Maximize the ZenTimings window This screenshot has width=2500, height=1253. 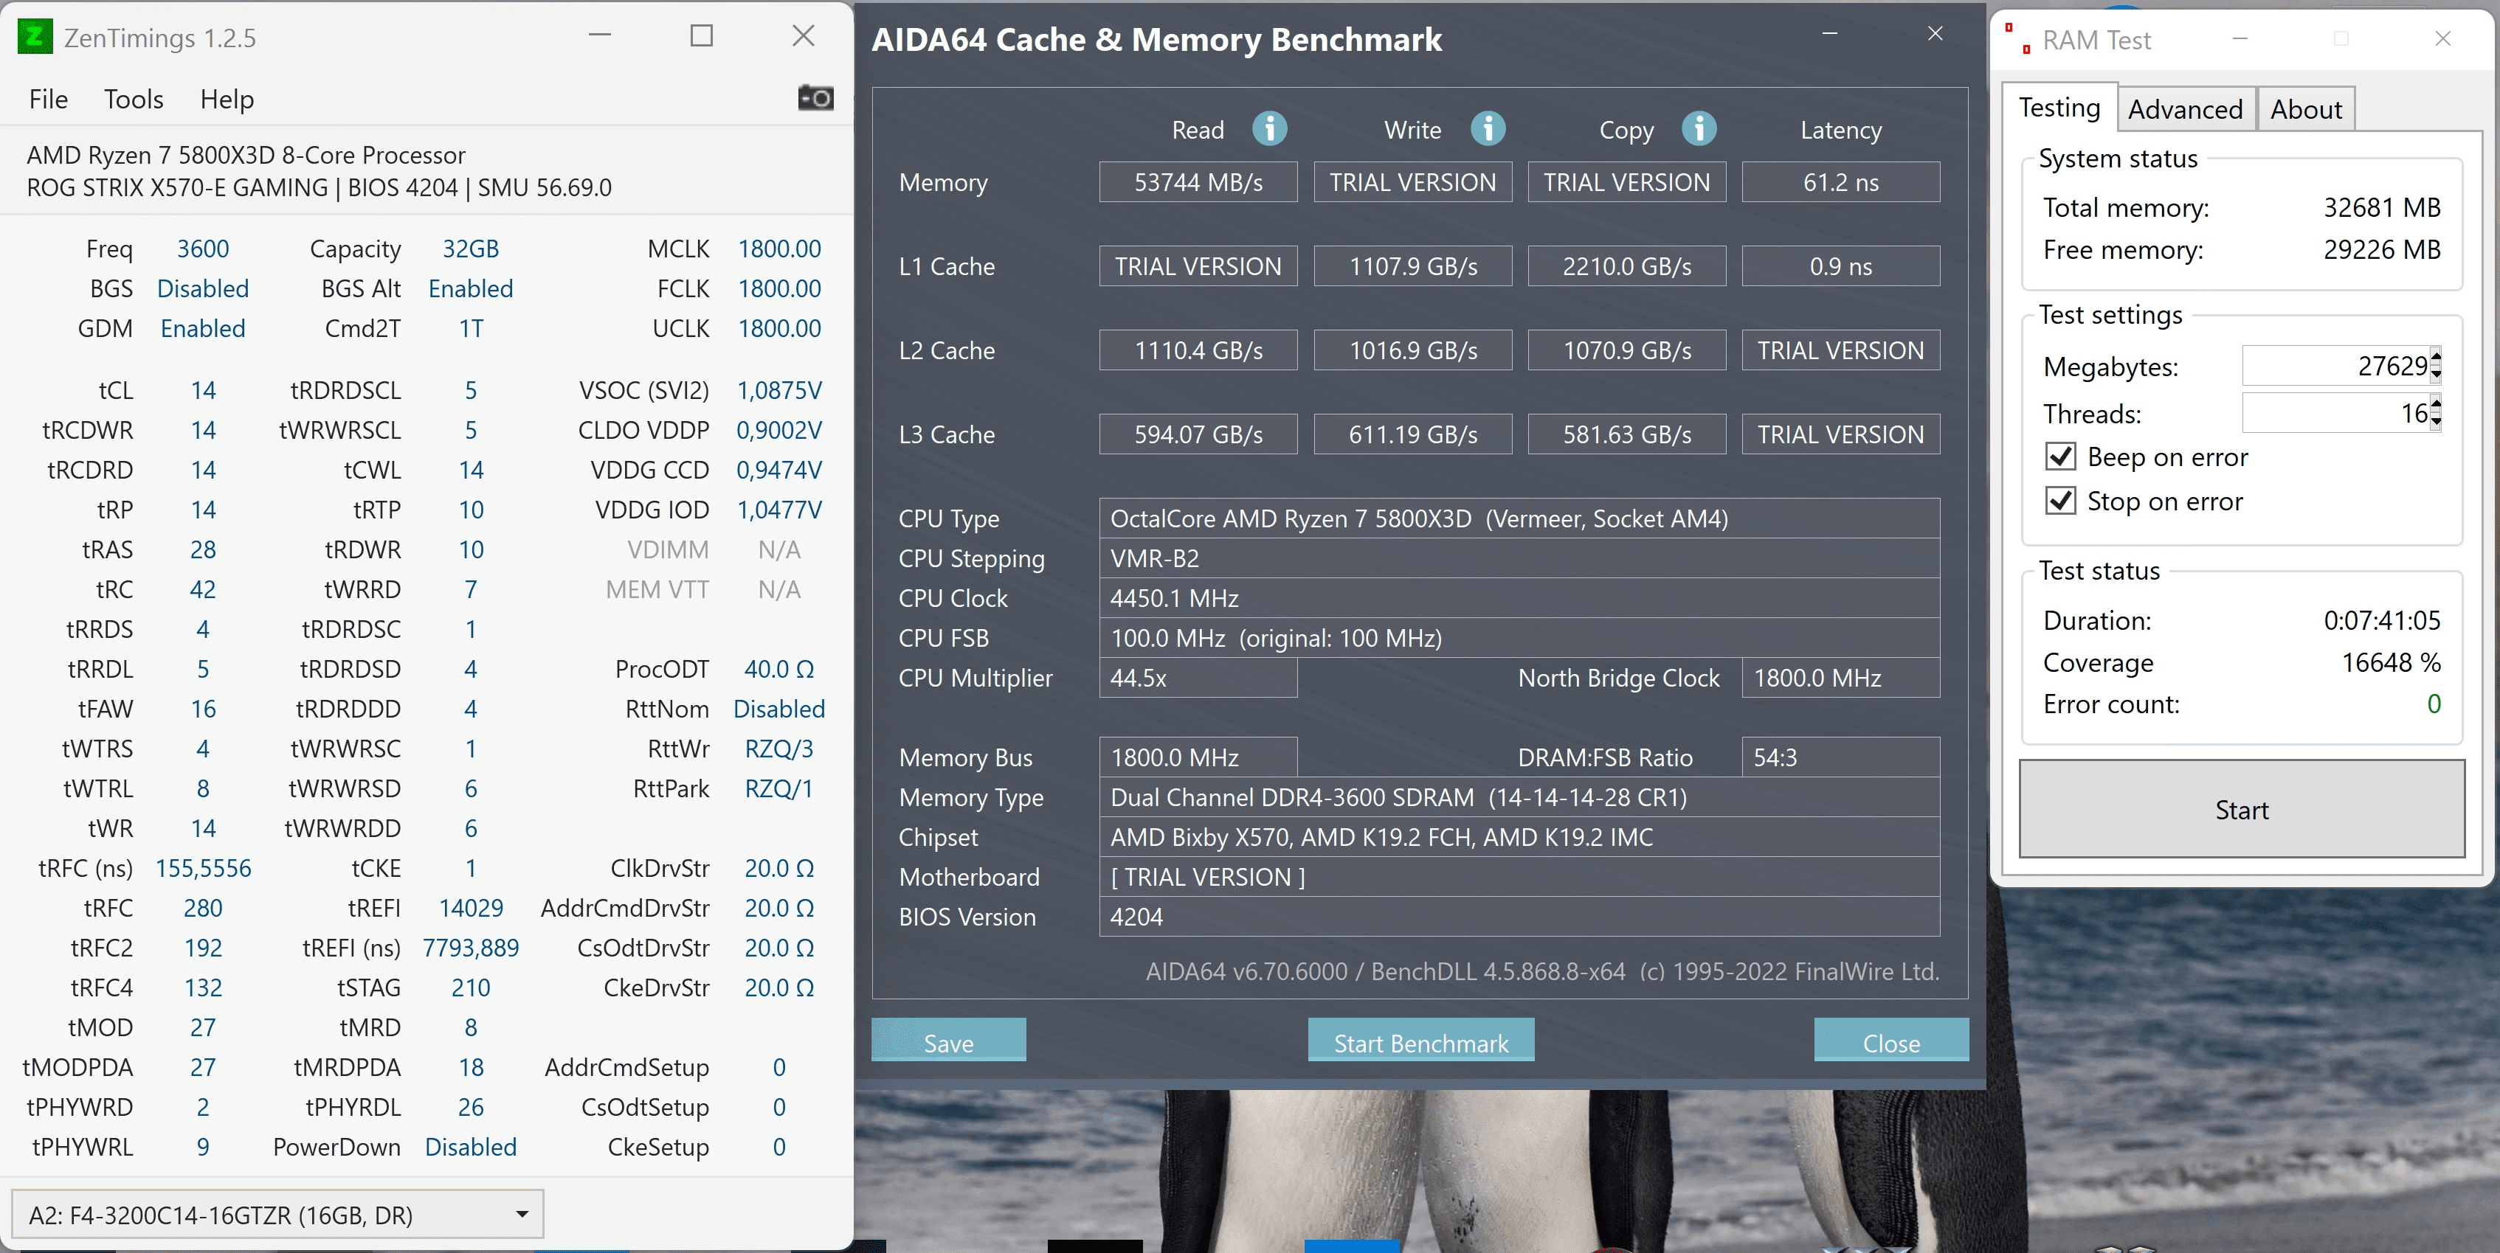tap(702, 36)
